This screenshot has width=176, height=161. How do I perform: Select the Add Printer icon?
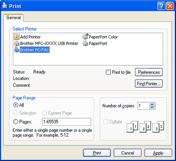(16, 37)
